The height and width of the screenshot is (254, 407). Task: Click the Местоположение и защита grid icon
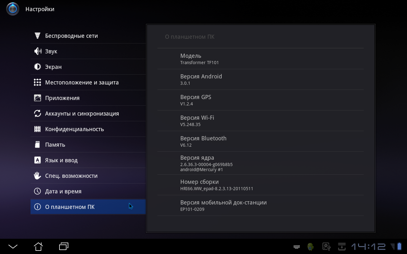[38, 82]
